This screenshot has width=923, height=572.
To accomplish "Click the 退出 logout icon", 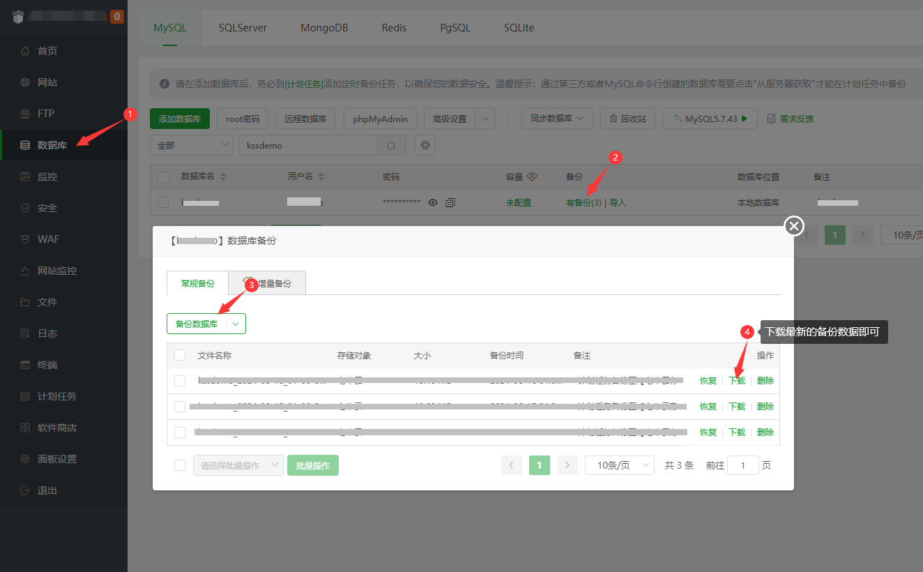I will (x=25, y=490).
